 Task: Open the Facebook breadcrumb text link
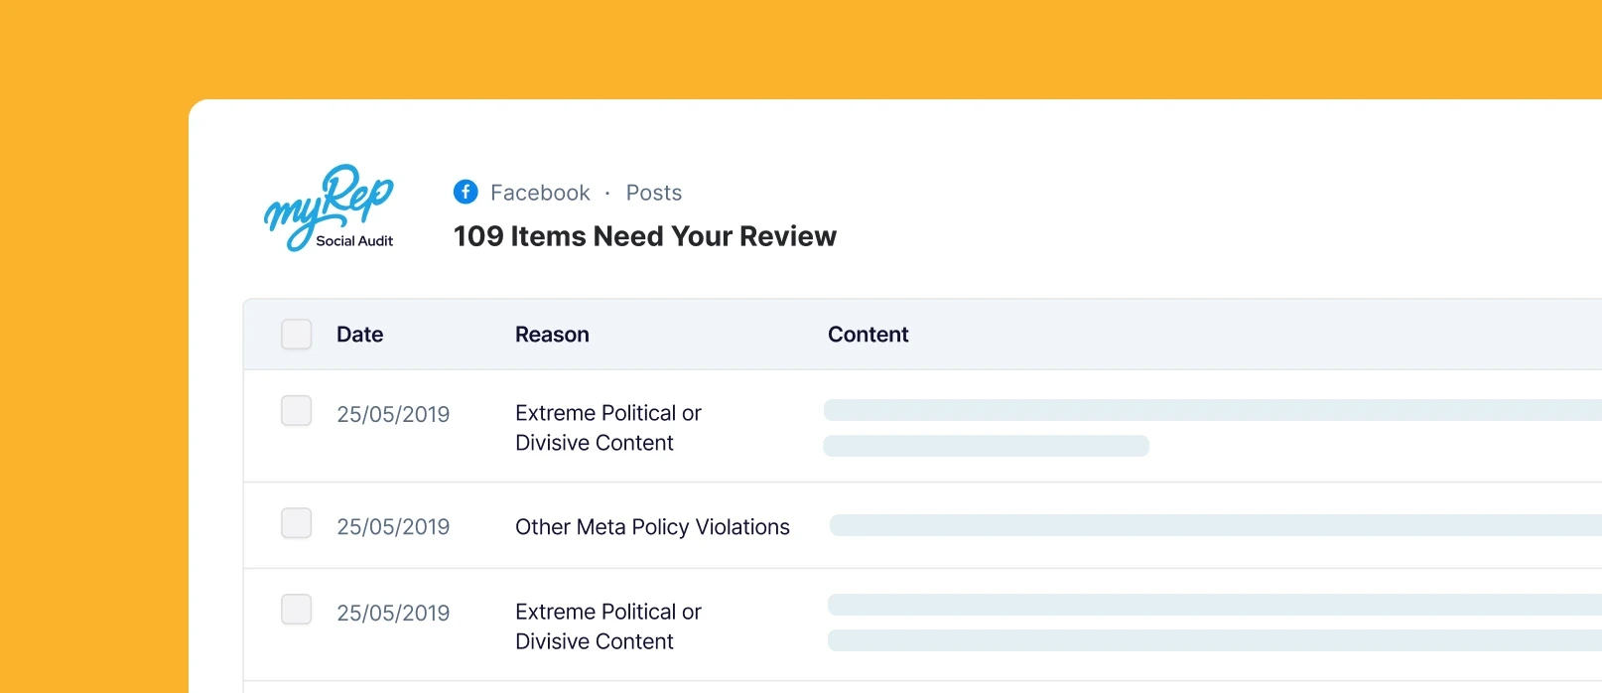tap(540, 193)
